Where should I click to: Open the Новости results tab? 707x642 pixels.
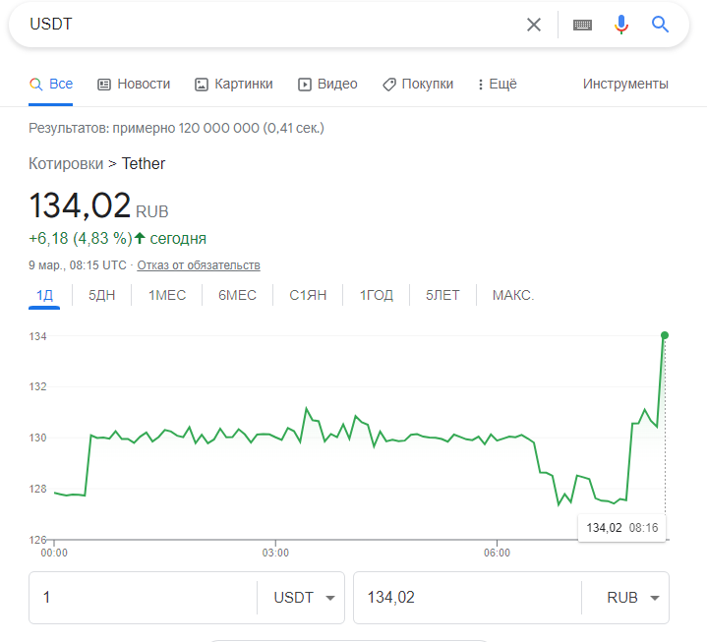click(x=134, y=85)
